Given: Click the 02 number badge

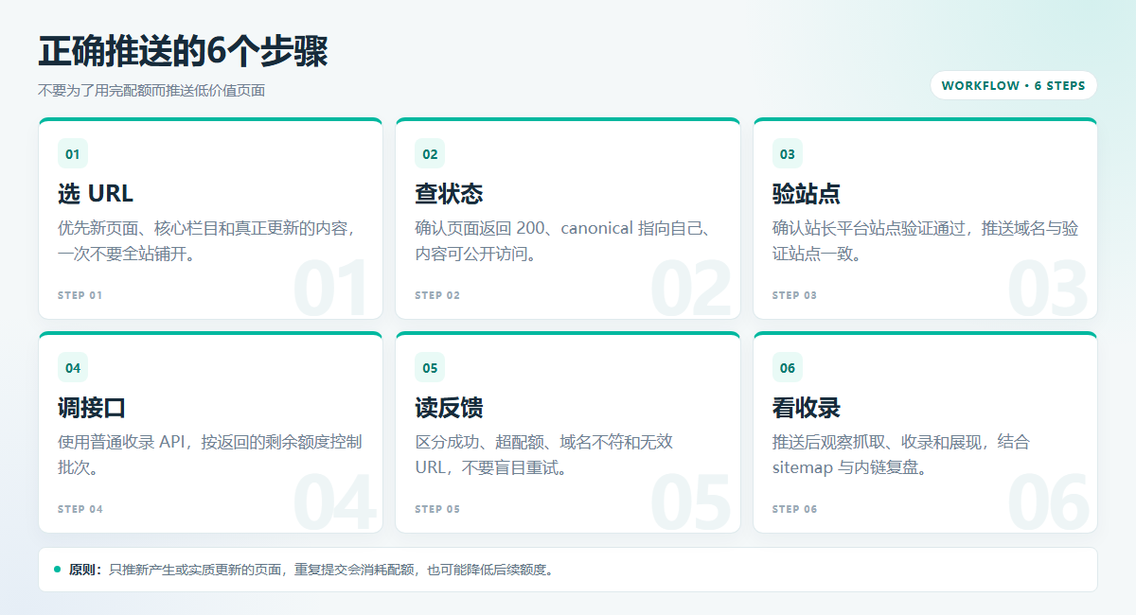Looking at the screenshot, I should [430, 154].
